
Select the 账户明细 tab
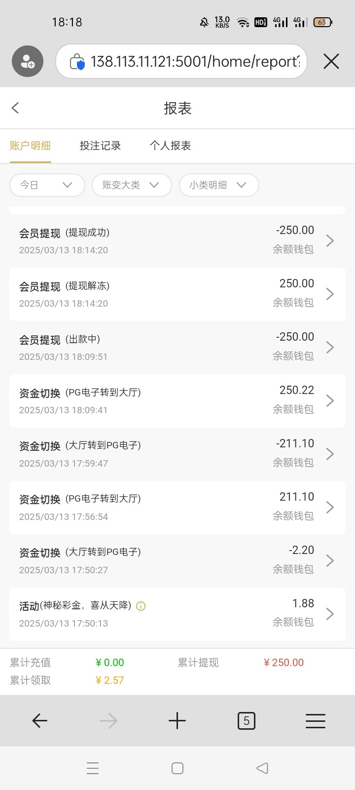(x=30, y=146)
